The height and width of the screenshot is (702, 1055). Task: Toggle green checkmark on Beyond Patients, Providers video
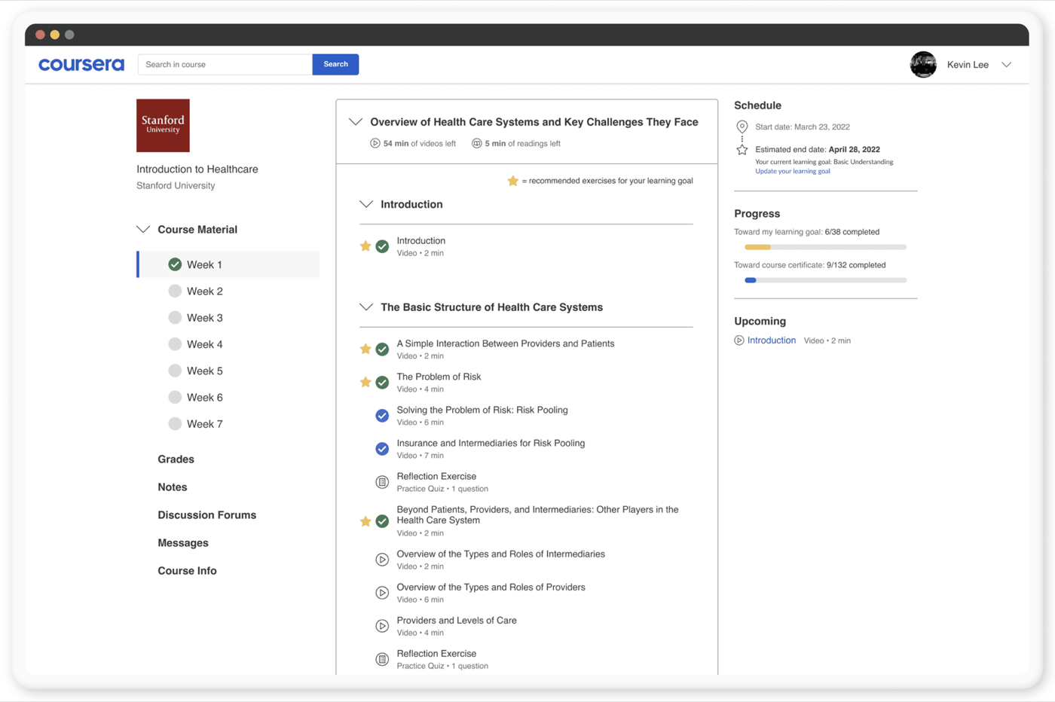(x=382, y=521)
